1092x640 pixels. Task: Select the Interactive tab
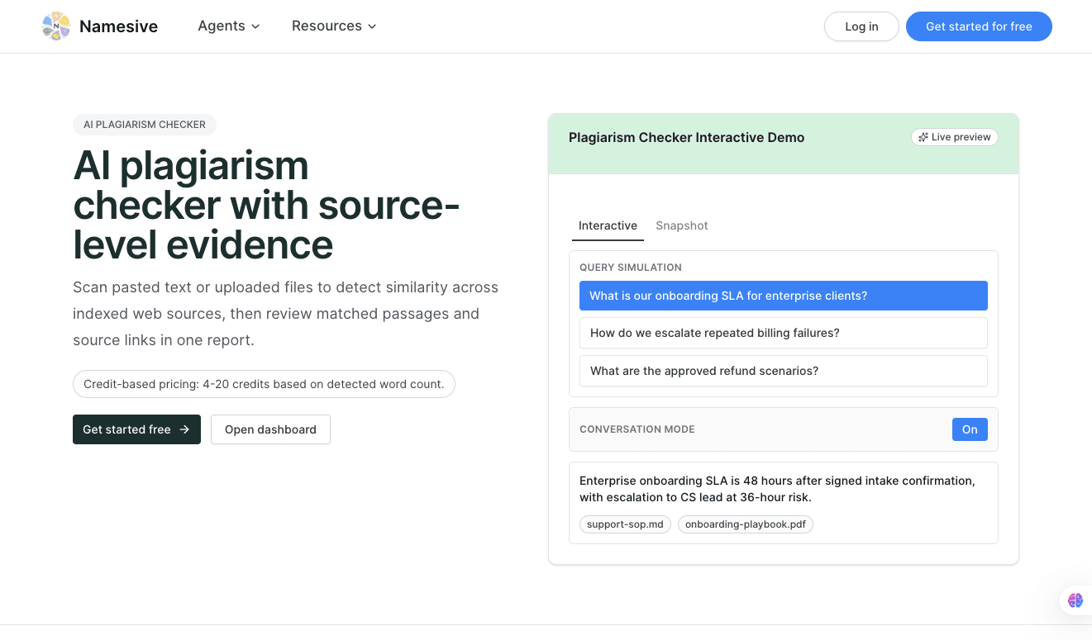tap(608, 225)
